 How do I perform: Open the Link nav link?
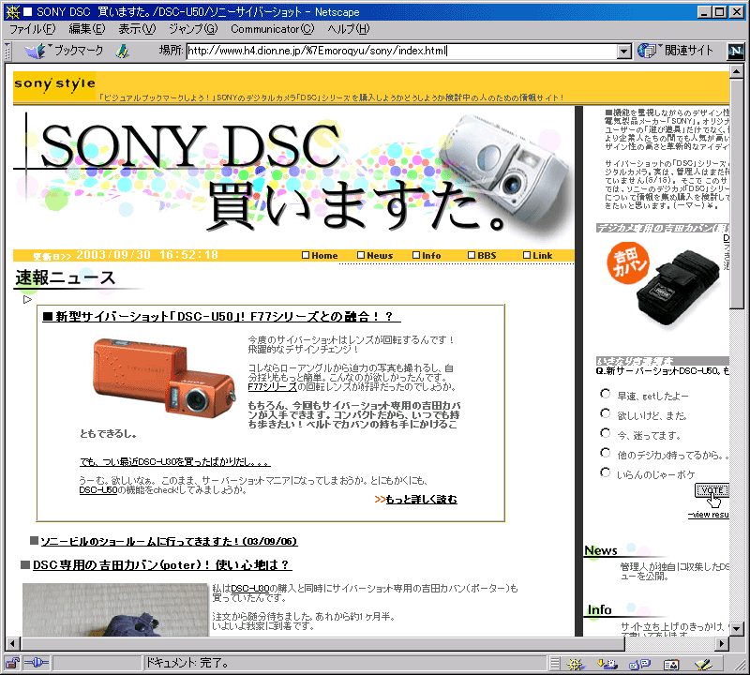point(538,255)
